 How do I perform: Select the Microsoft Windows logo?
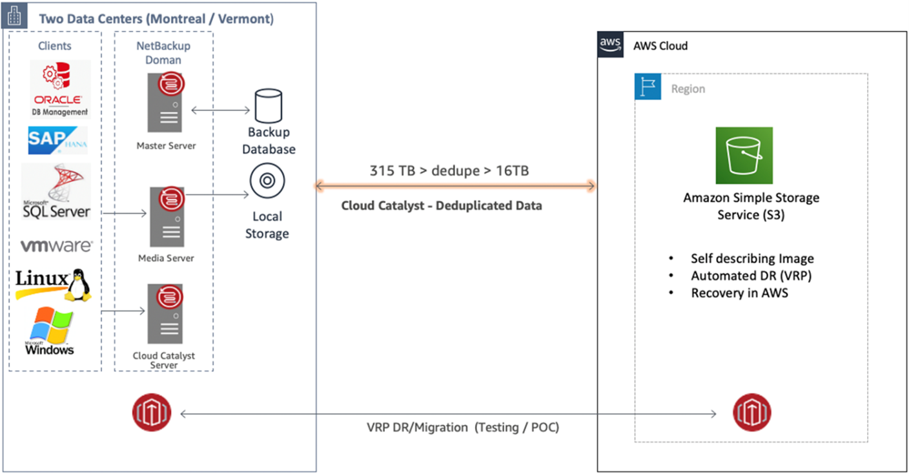50,331
